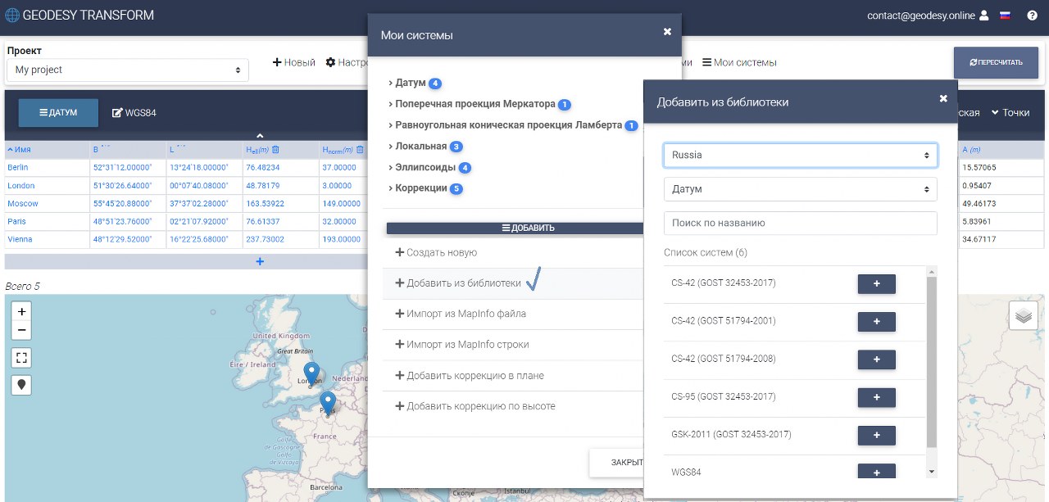Open the Russia country dropdown
The height and width of the screenshot is (502, 1049).
coord(800,155)
